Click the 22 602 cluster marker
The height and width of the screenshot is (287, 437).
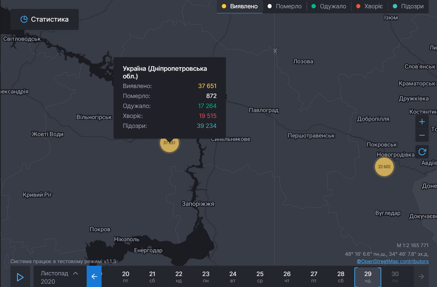(384, 167)
